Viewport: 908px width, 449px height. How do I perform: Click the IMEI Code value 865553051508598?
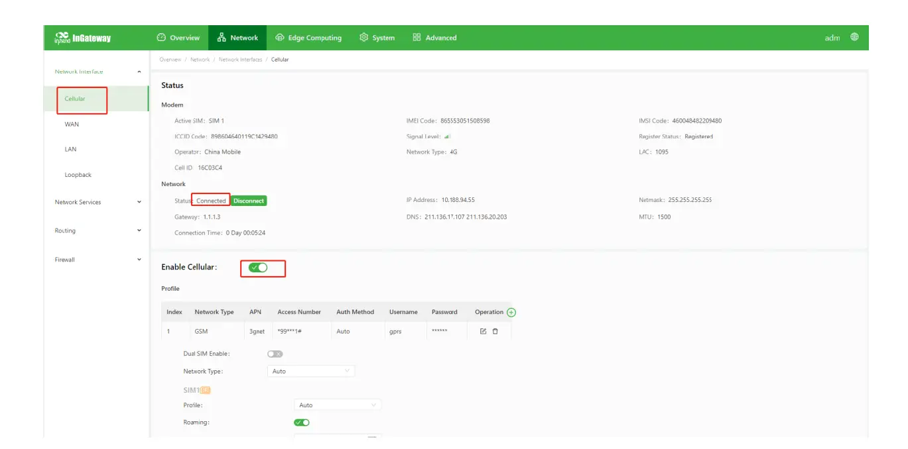click(465, 121)
